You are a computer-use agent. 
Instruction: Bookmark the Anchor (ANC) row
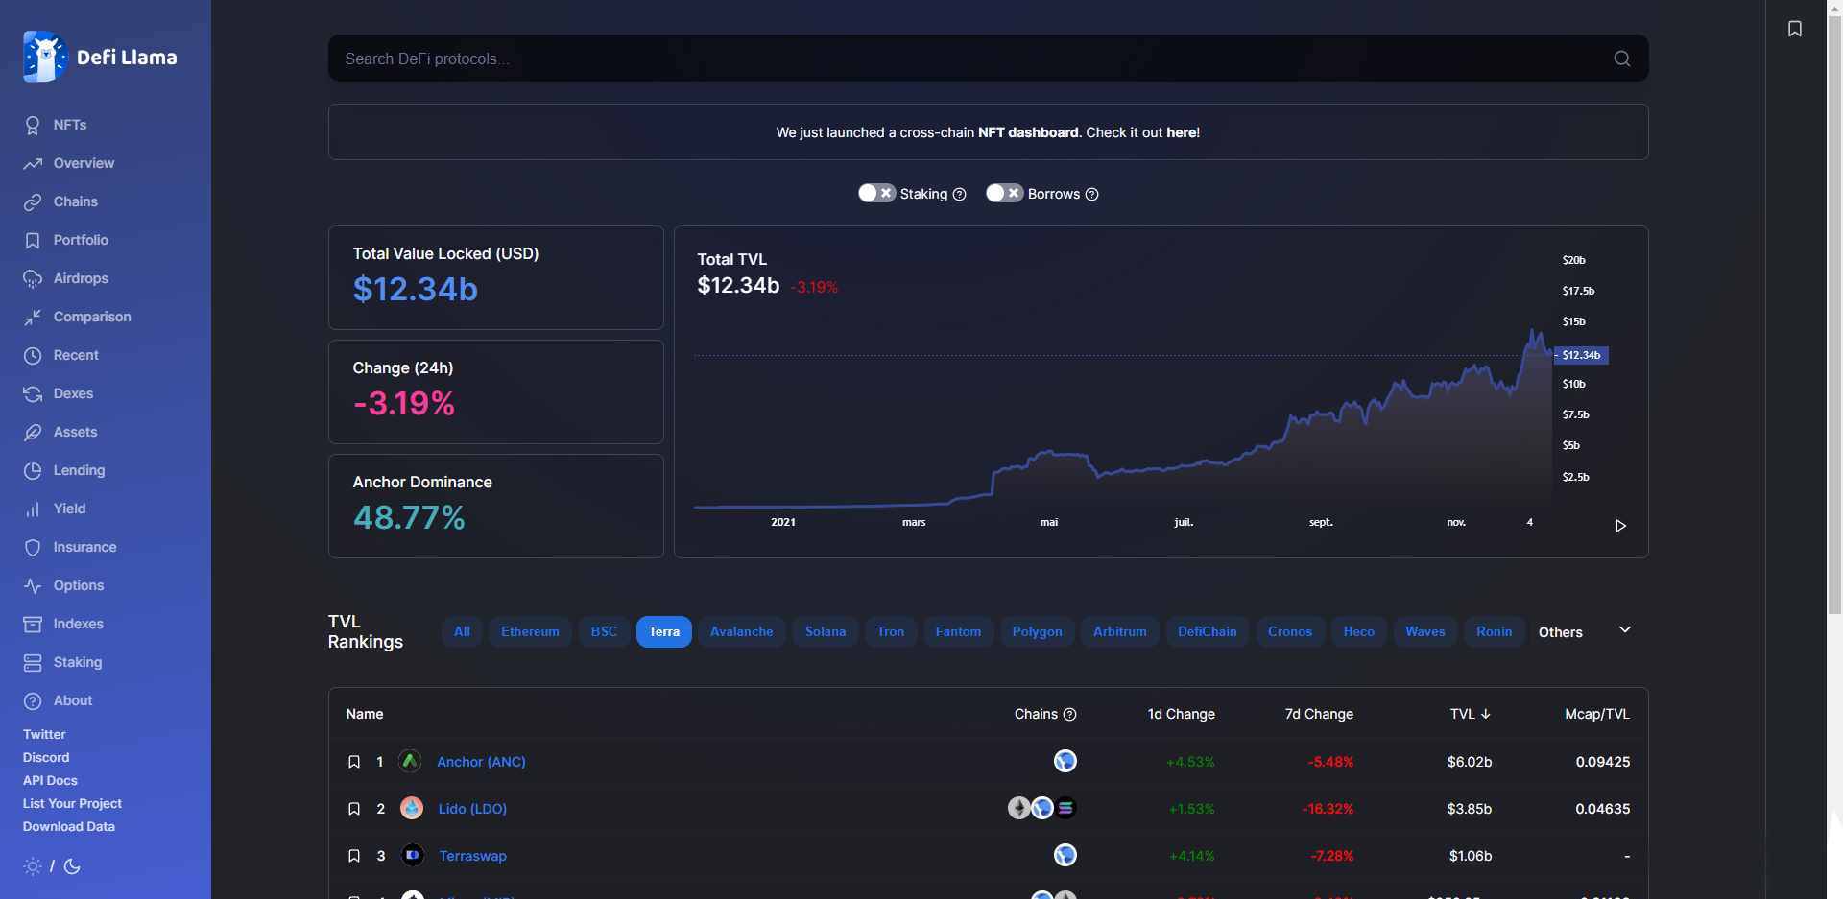pos(354,762)
